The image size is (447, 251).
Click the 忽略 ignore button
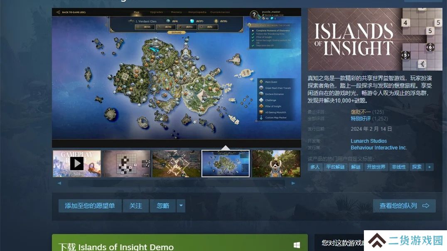click(x=163, y=206)
